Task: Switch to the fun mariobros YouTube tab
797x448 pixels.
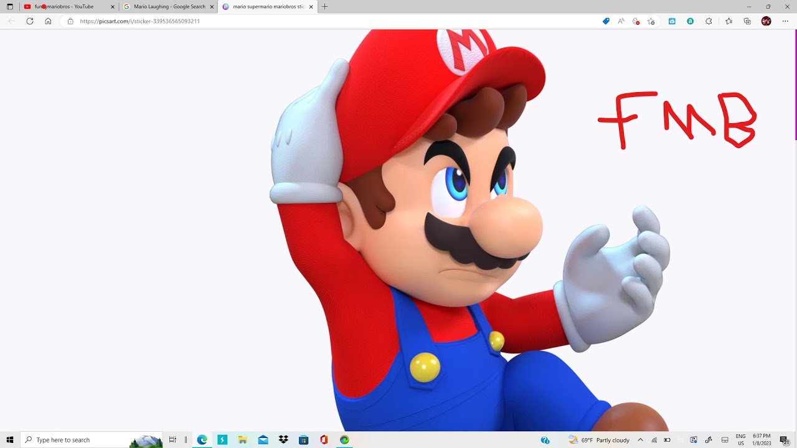Action: [x=68, y=7]
